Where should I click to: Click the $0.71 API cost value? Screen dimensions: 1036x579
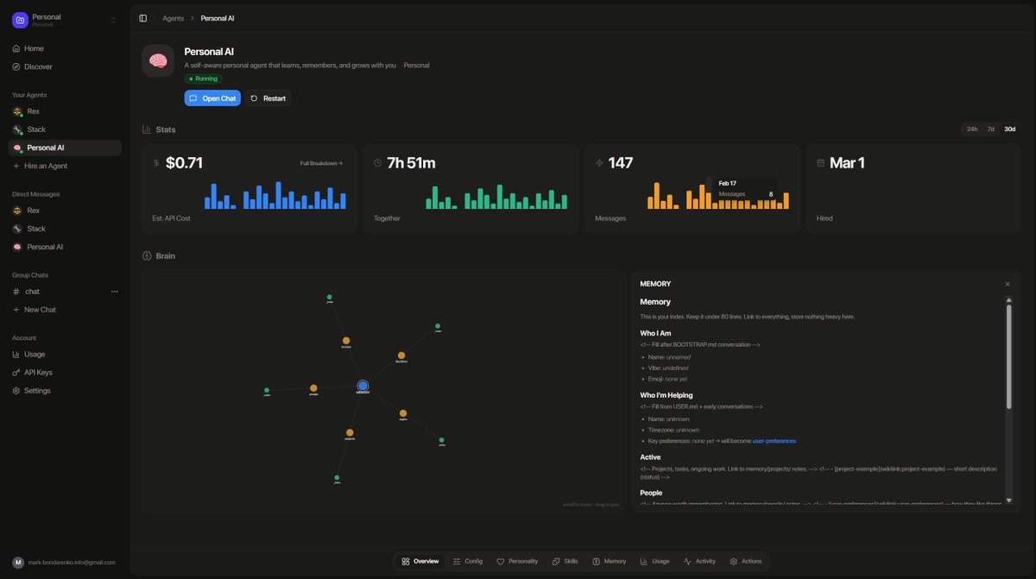184,163
